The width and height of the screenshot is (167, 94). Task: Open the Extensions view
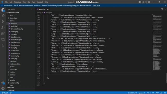tap(3, 34)
